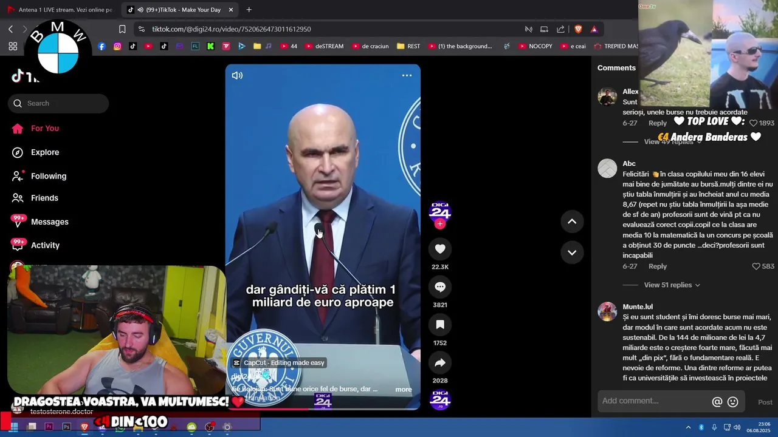Viewport: 778px width, 437px height.
Task: View site information icon in address bar
Action: tap(141, 29)
